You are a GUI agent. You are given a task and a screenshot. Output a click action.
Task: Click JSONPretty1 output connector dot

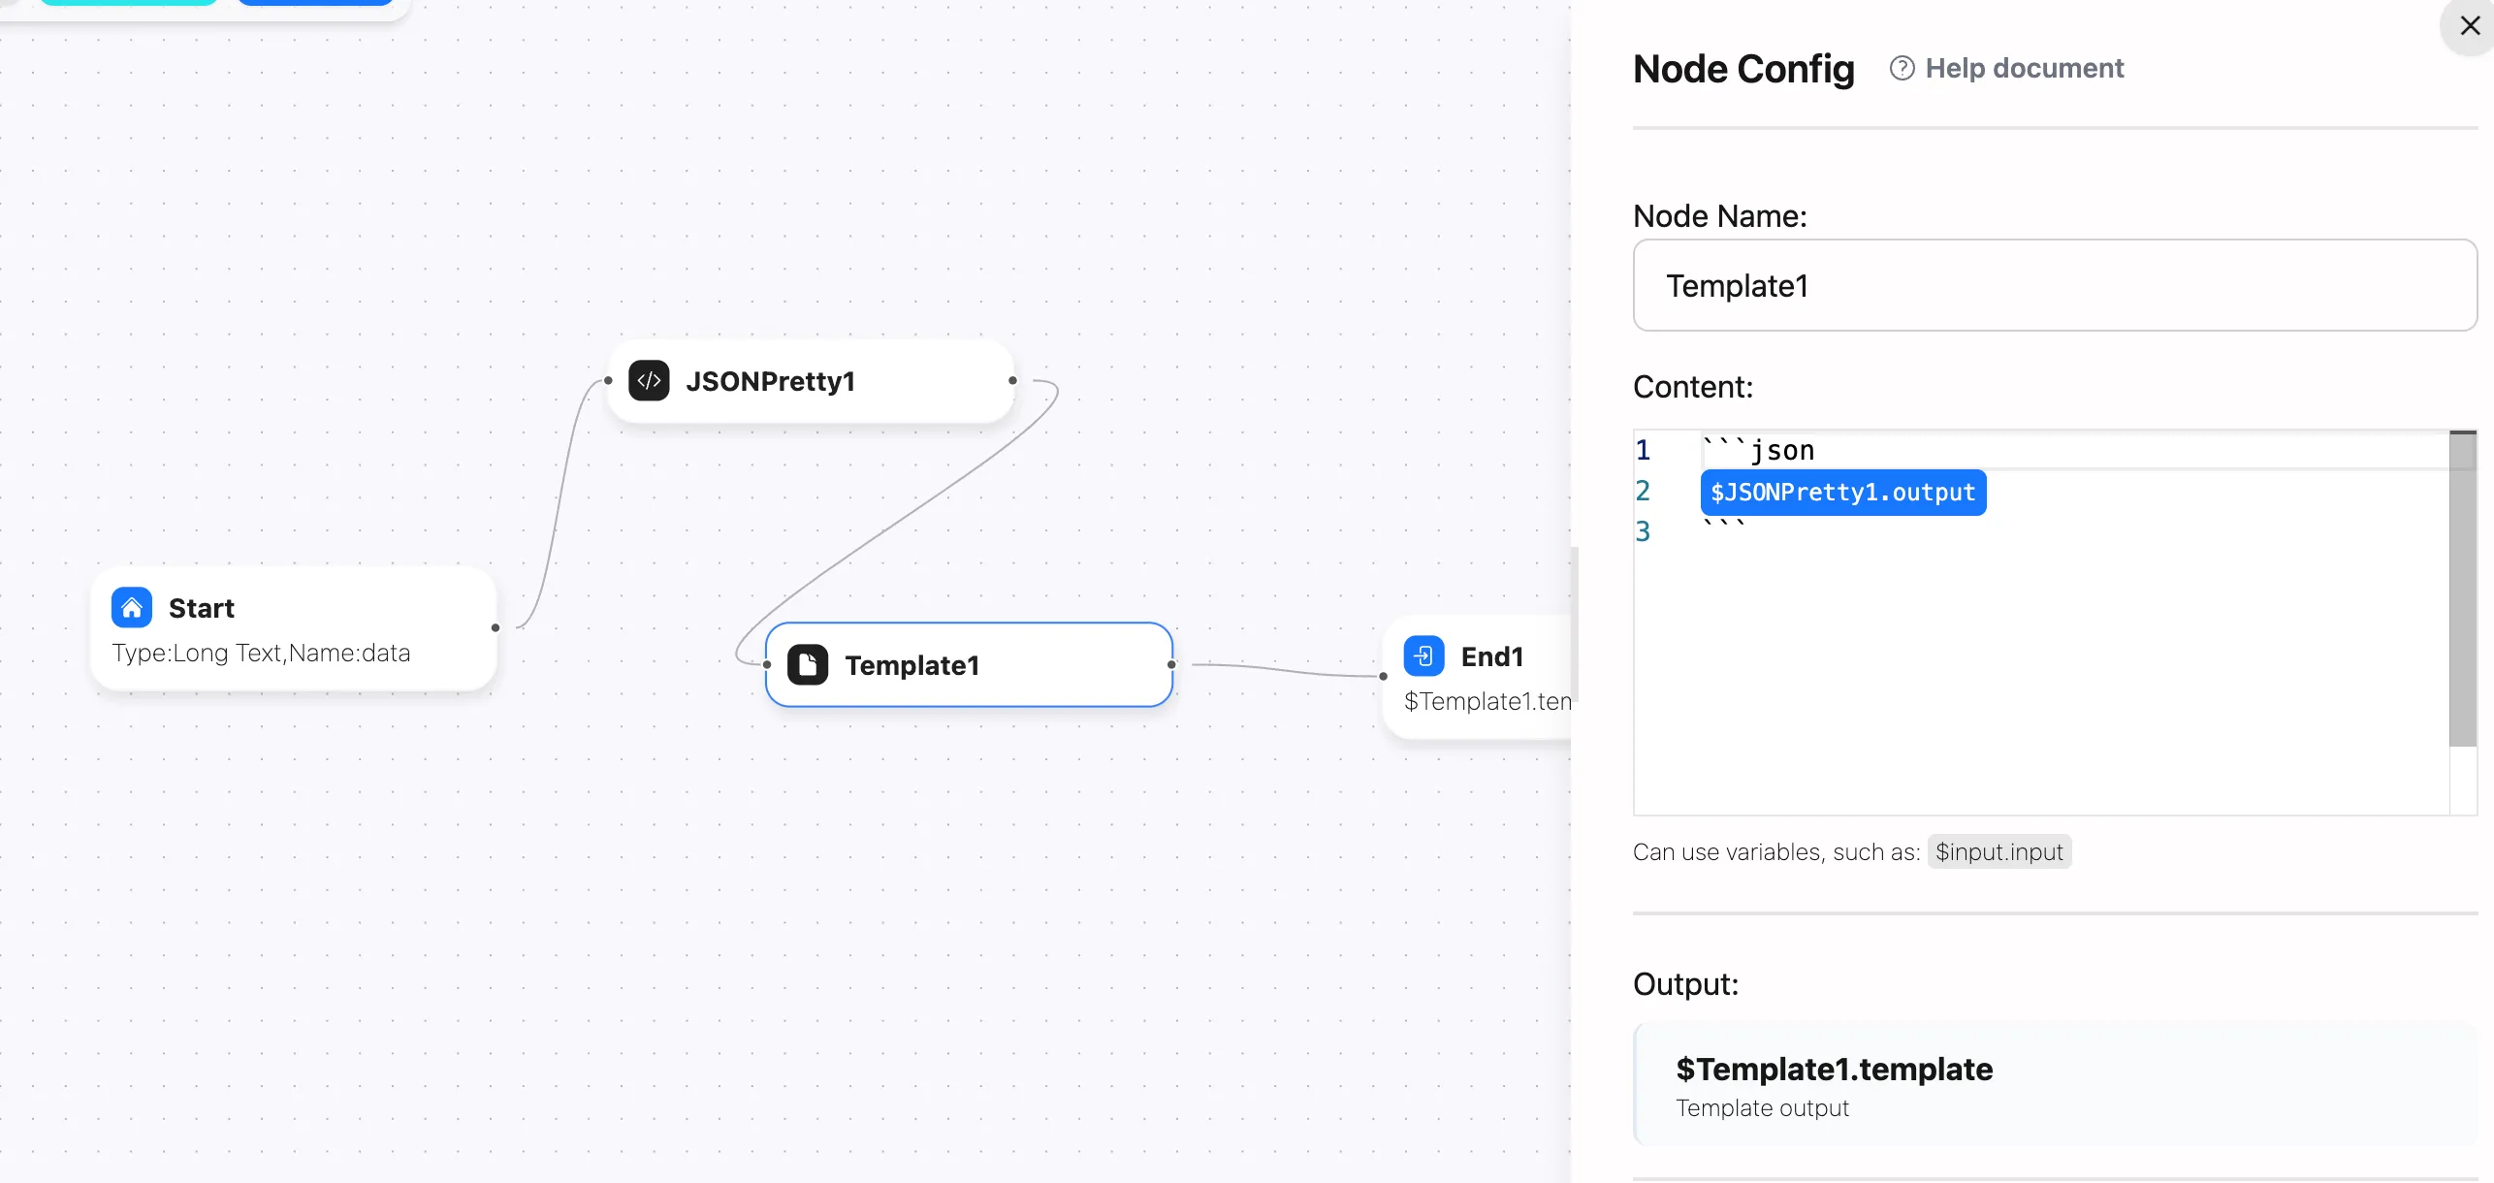[1012, 380]
